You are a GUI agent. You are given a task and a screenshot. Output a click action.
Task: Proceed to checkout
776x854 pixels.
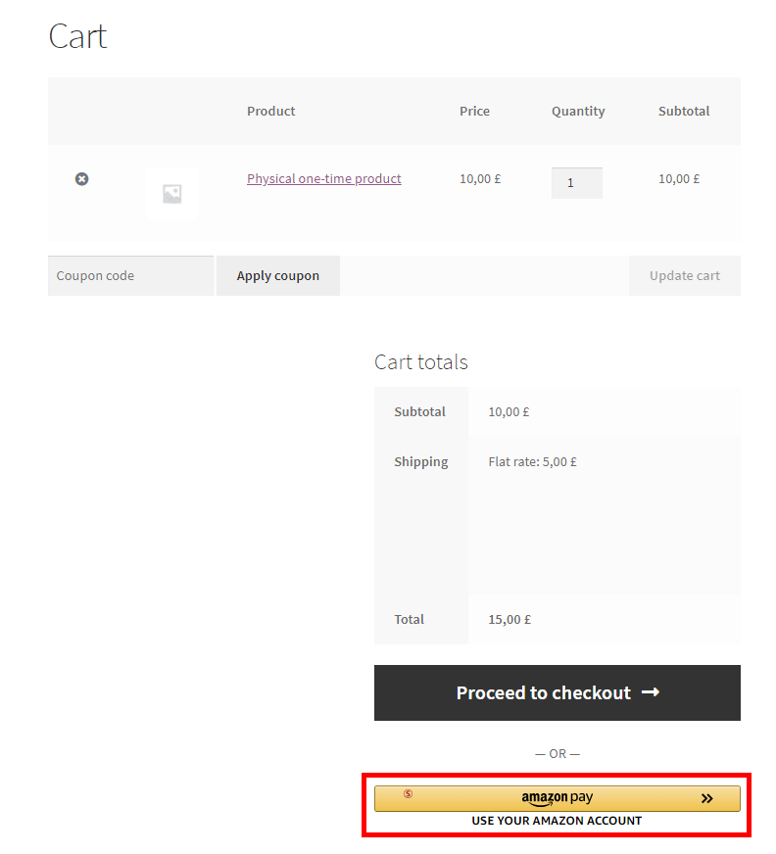[557, 692]
